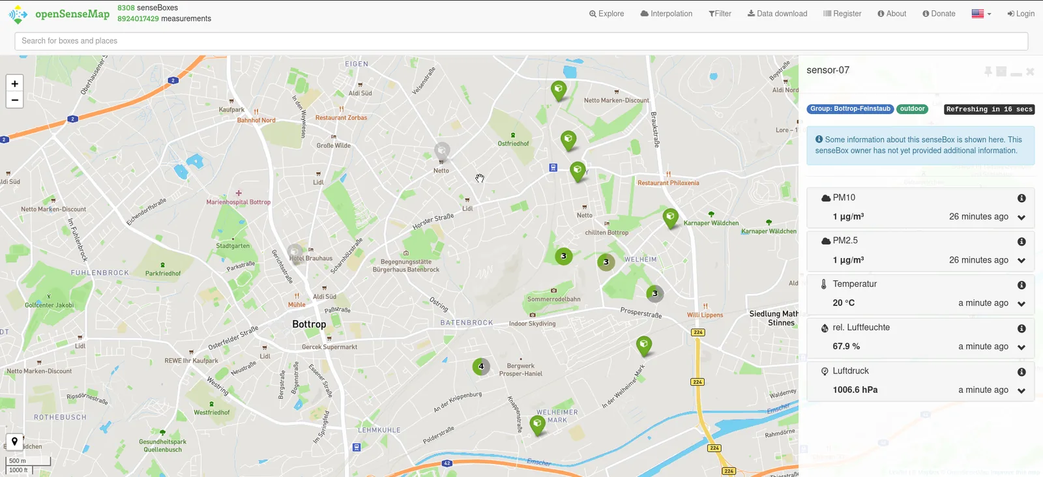Click the locate-me pin button
Viewport: 1043px width, 477px height.
(15, 442)
